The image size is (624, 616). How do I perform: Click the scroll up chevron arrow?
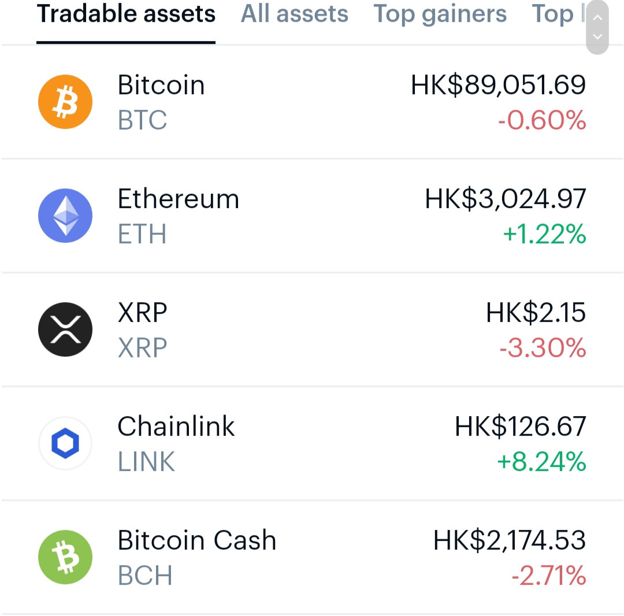[x=597, y=18]
